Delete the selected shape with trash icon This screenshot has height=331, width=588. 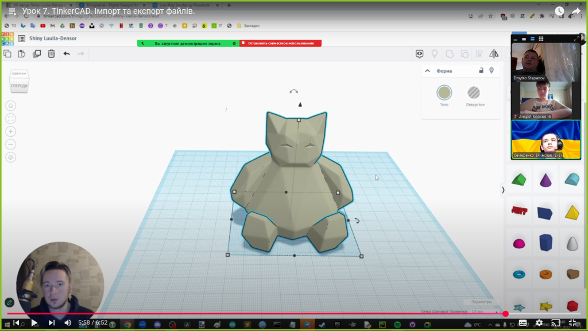(51, 53)
